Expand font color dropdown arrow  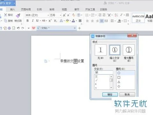pyautogui.click(x=76, y=21)
